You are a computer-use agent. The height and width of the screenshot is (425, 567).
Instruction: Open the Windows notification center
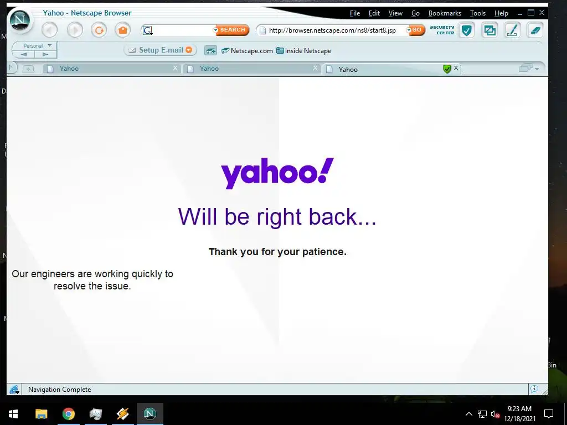point(549,414)
